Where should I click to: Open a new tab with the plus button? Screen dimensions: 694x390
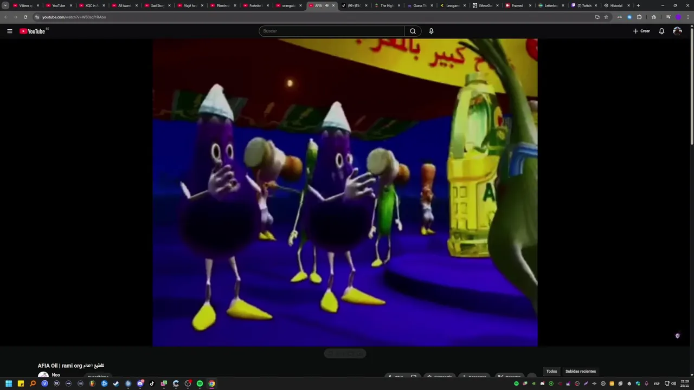[638, 5]
